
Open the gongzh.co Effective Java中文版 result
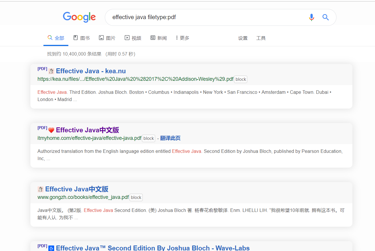(x=77, y=189)
